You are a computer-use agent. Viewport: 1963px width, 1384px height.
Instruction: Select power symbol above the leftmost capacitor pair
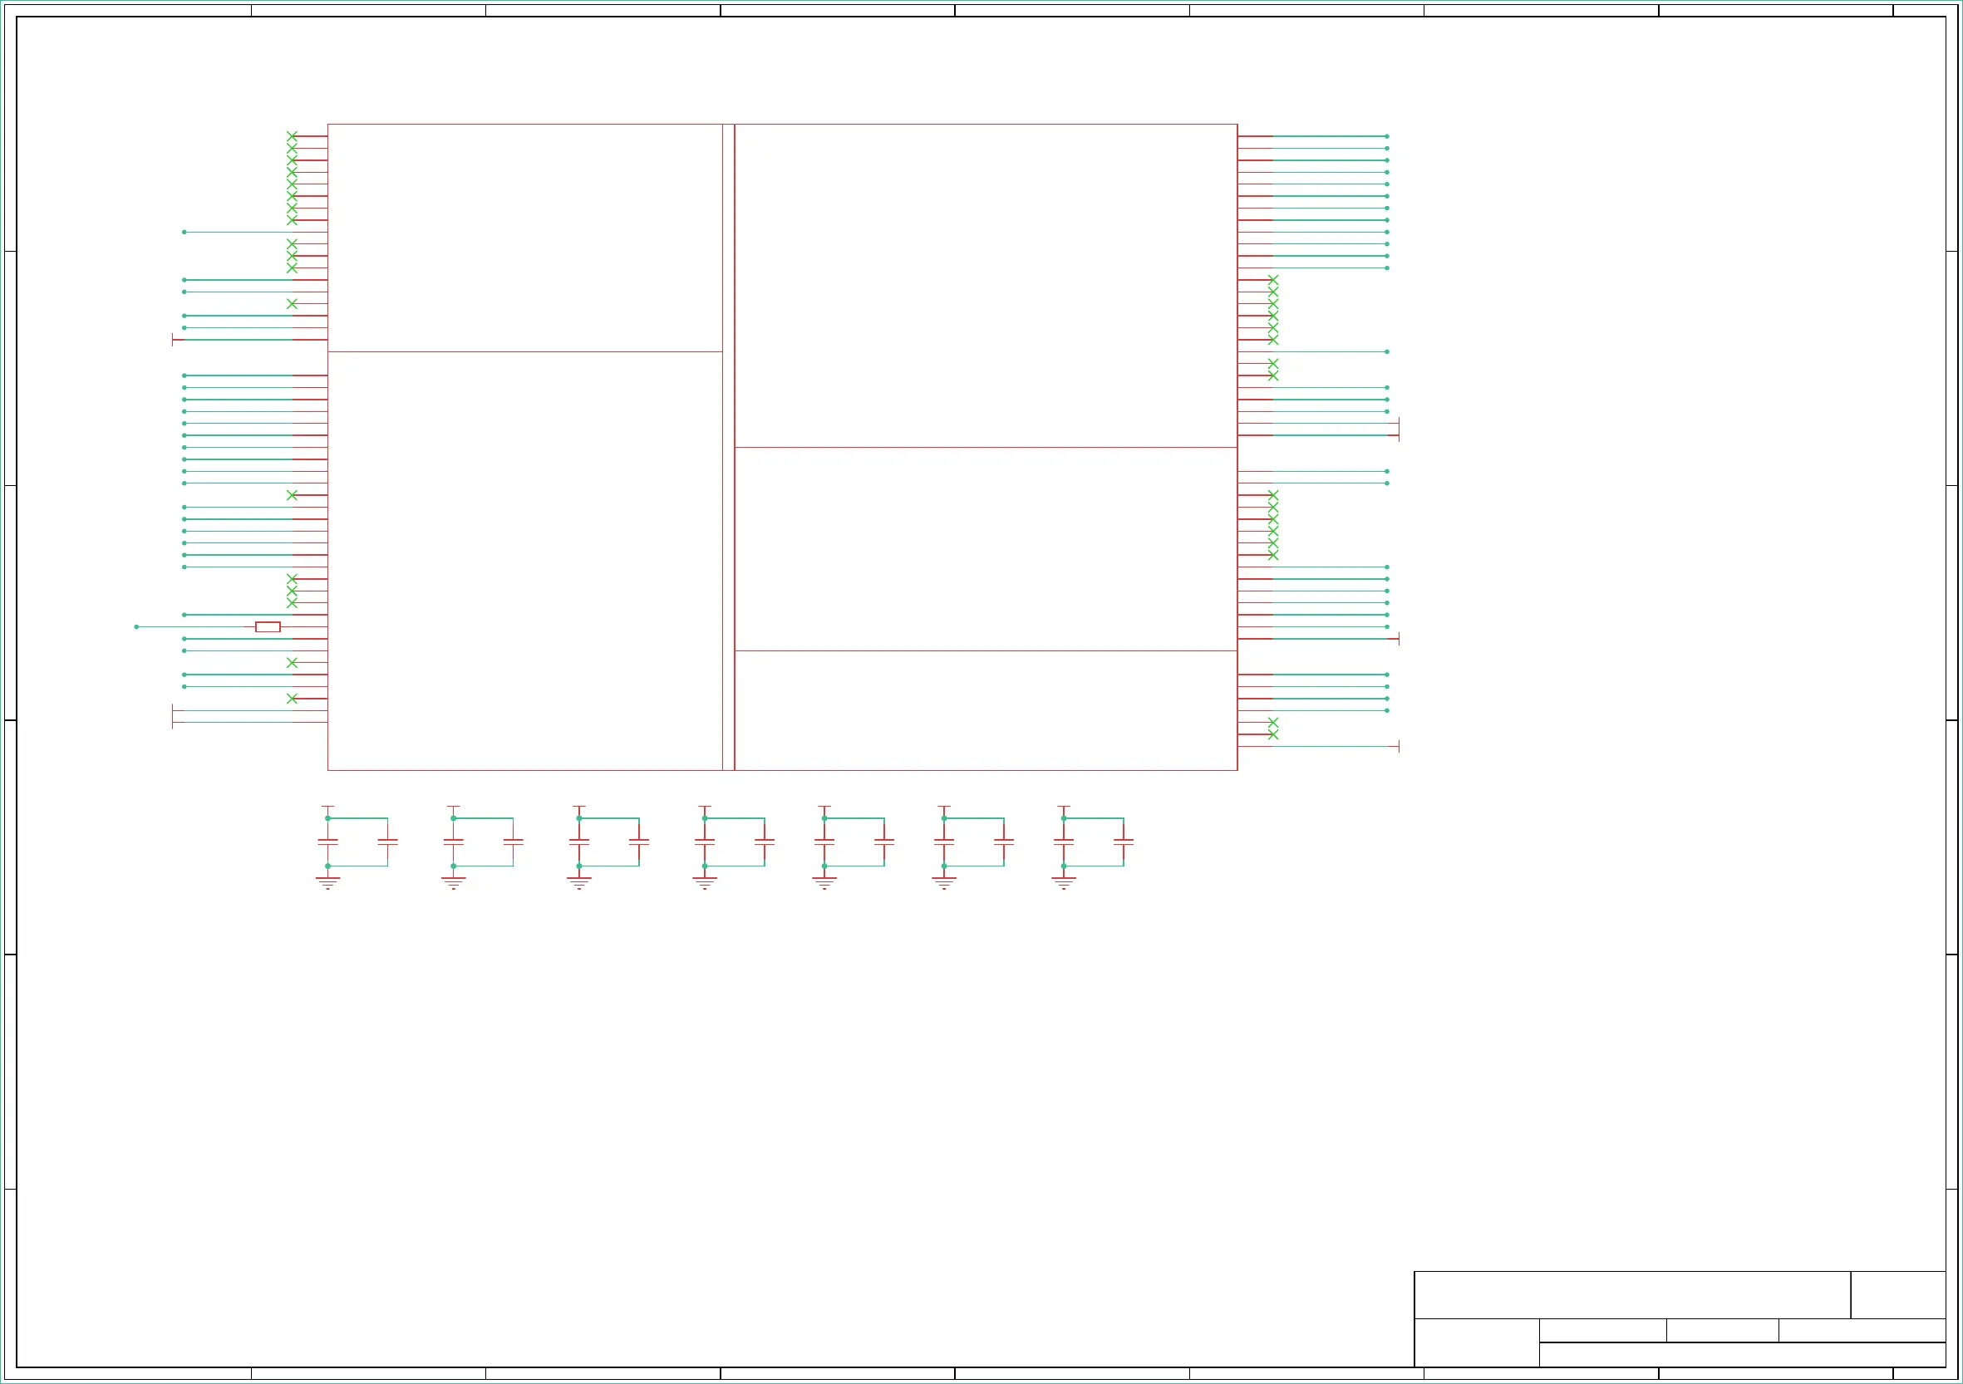(327, 807)
